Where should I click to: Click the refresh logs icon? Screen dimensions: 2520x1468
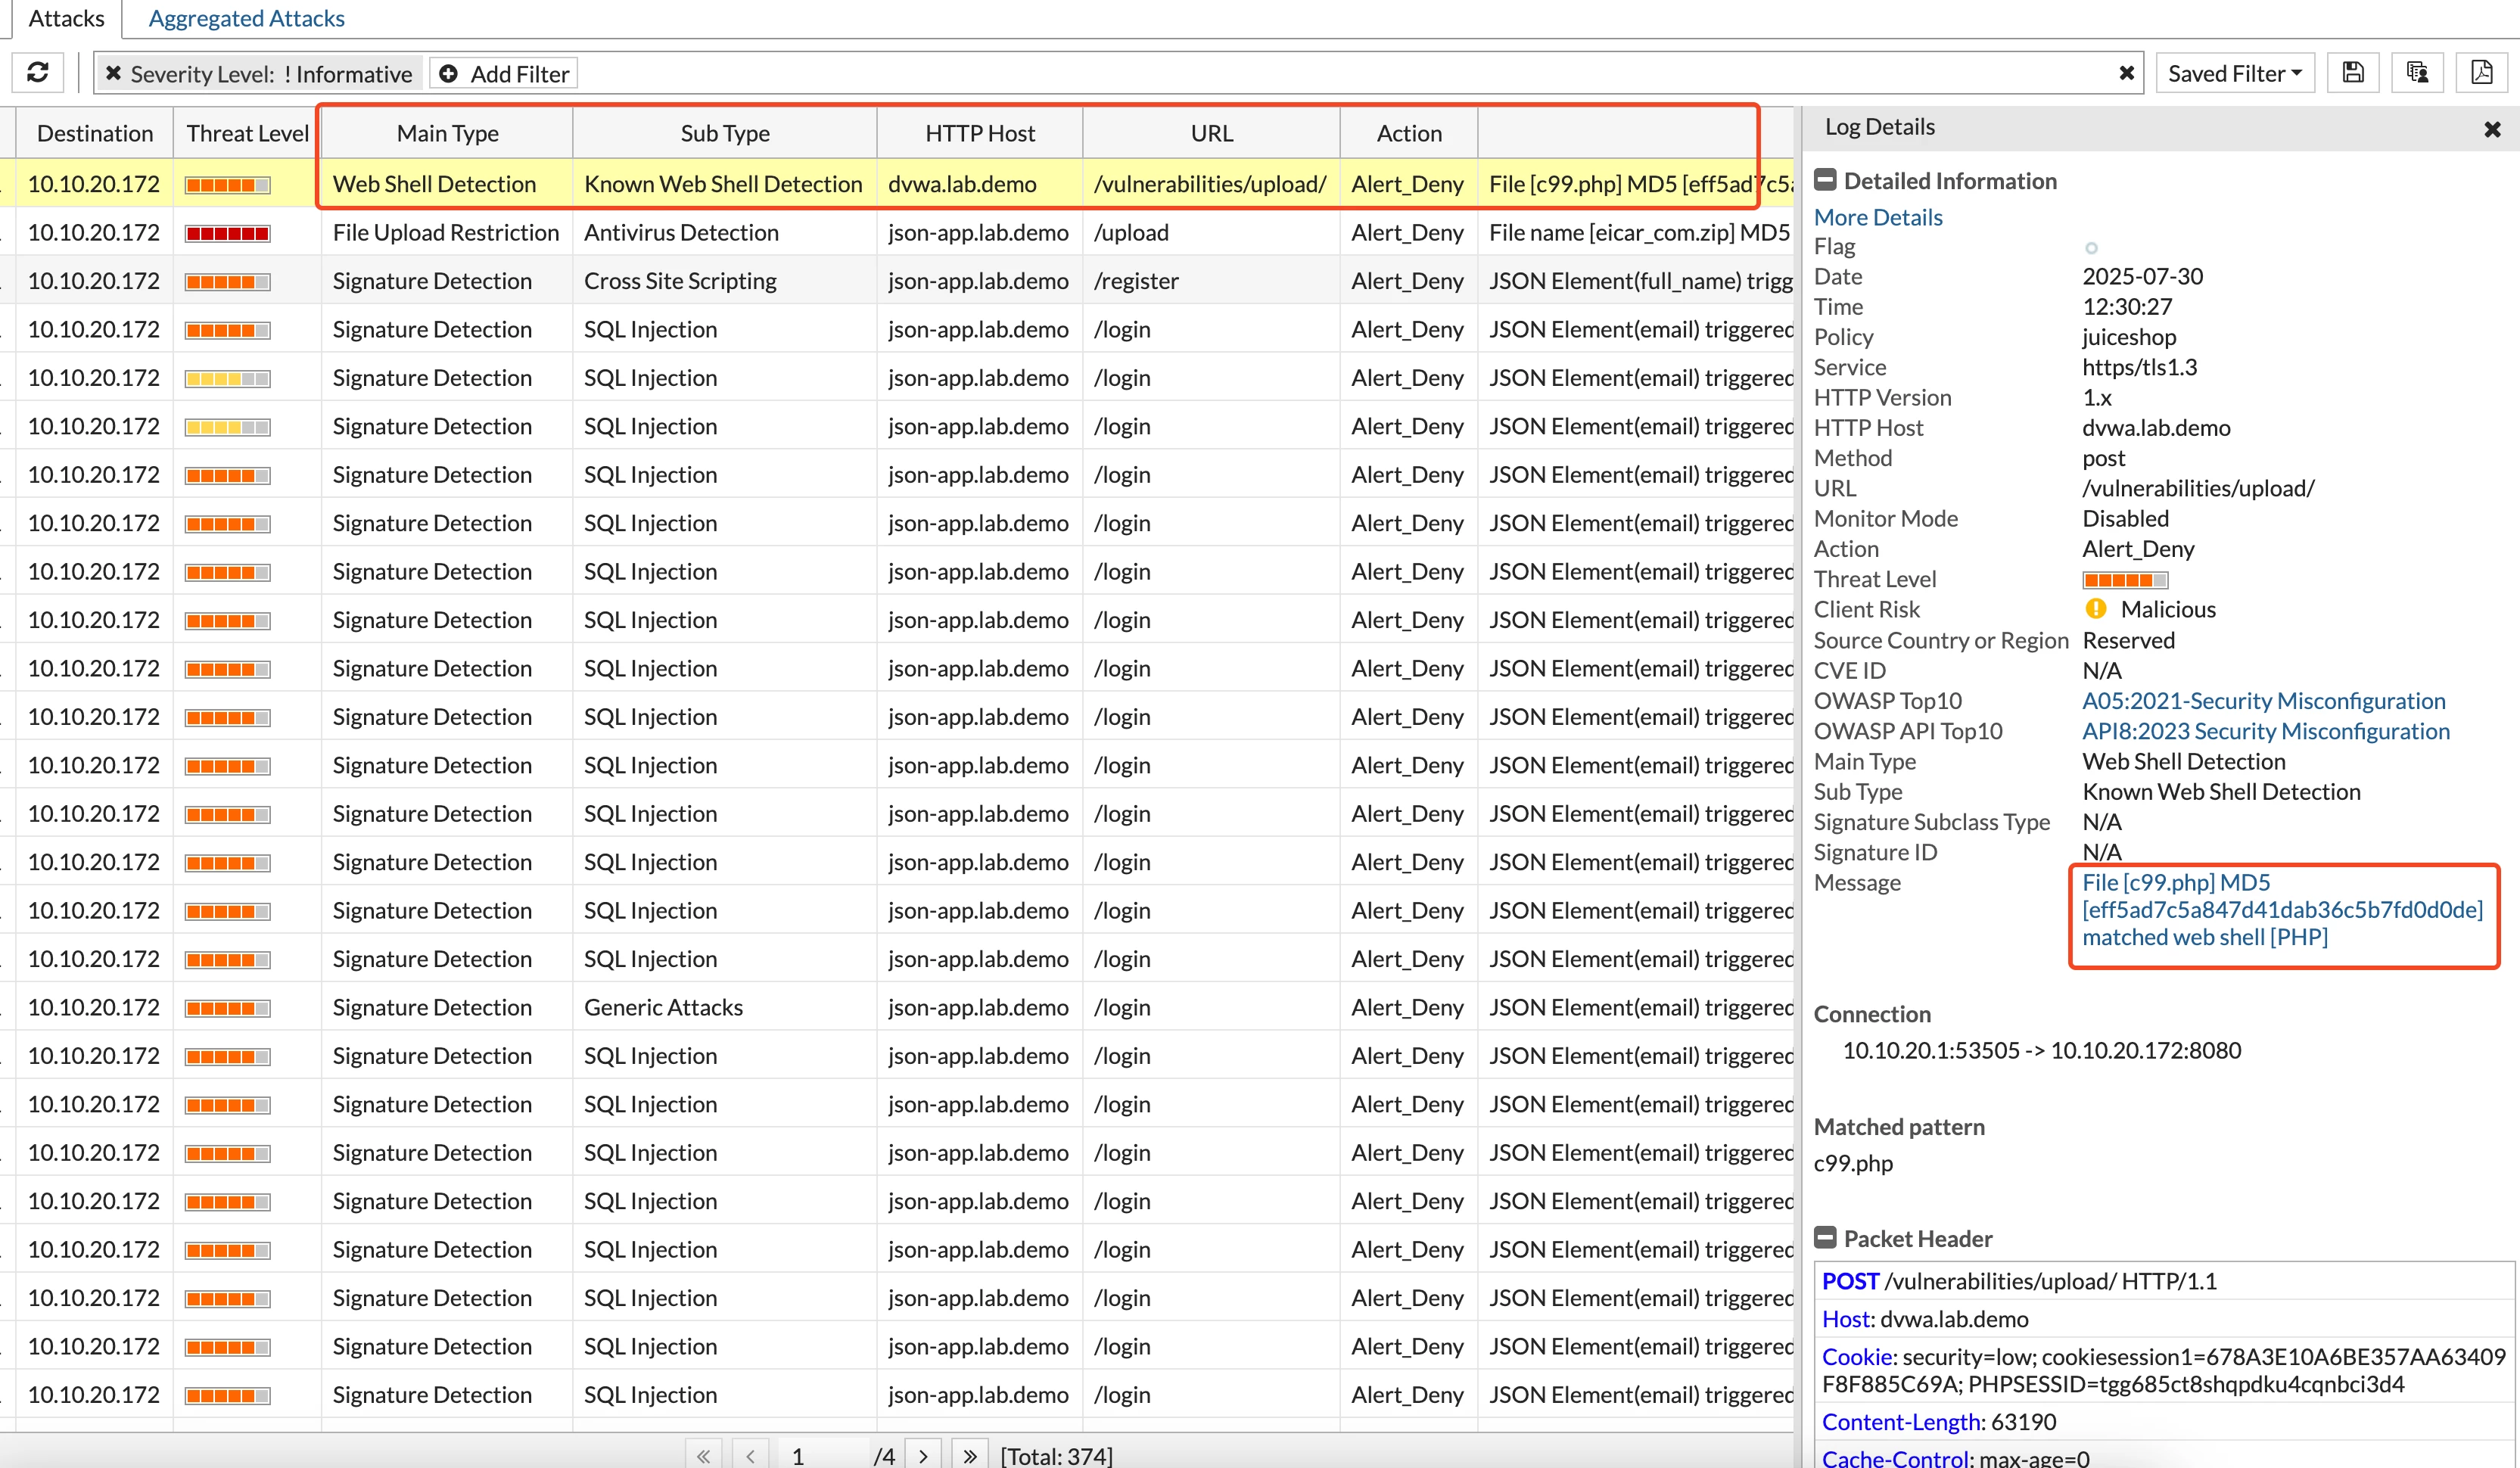(x=38, y=73)
